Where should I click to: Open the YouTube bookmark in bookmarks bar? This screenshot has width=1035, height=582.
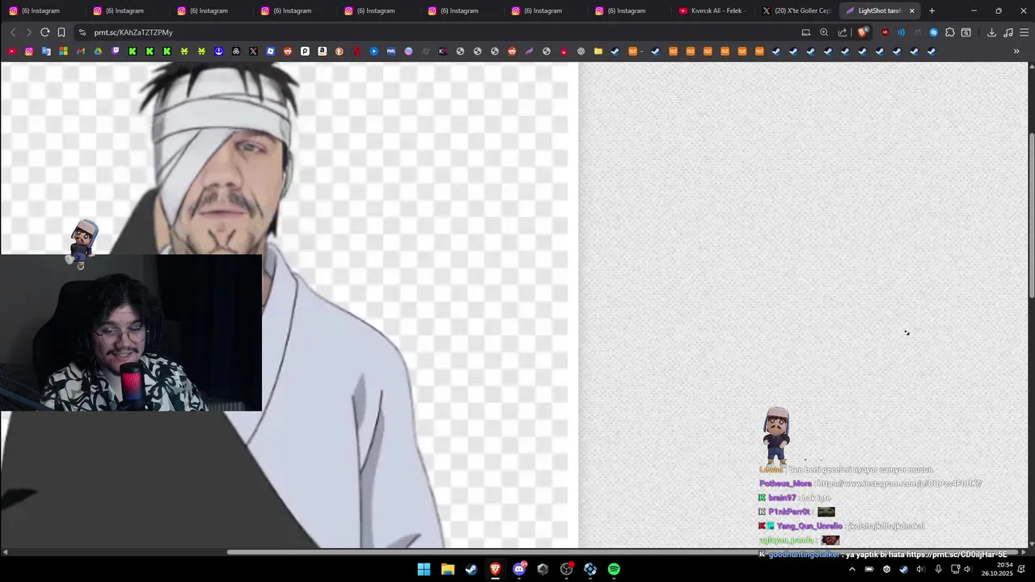[x=11, y=51]
